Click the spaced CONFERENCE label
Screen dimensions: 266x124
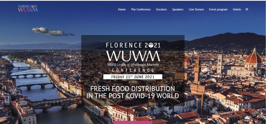133,70
